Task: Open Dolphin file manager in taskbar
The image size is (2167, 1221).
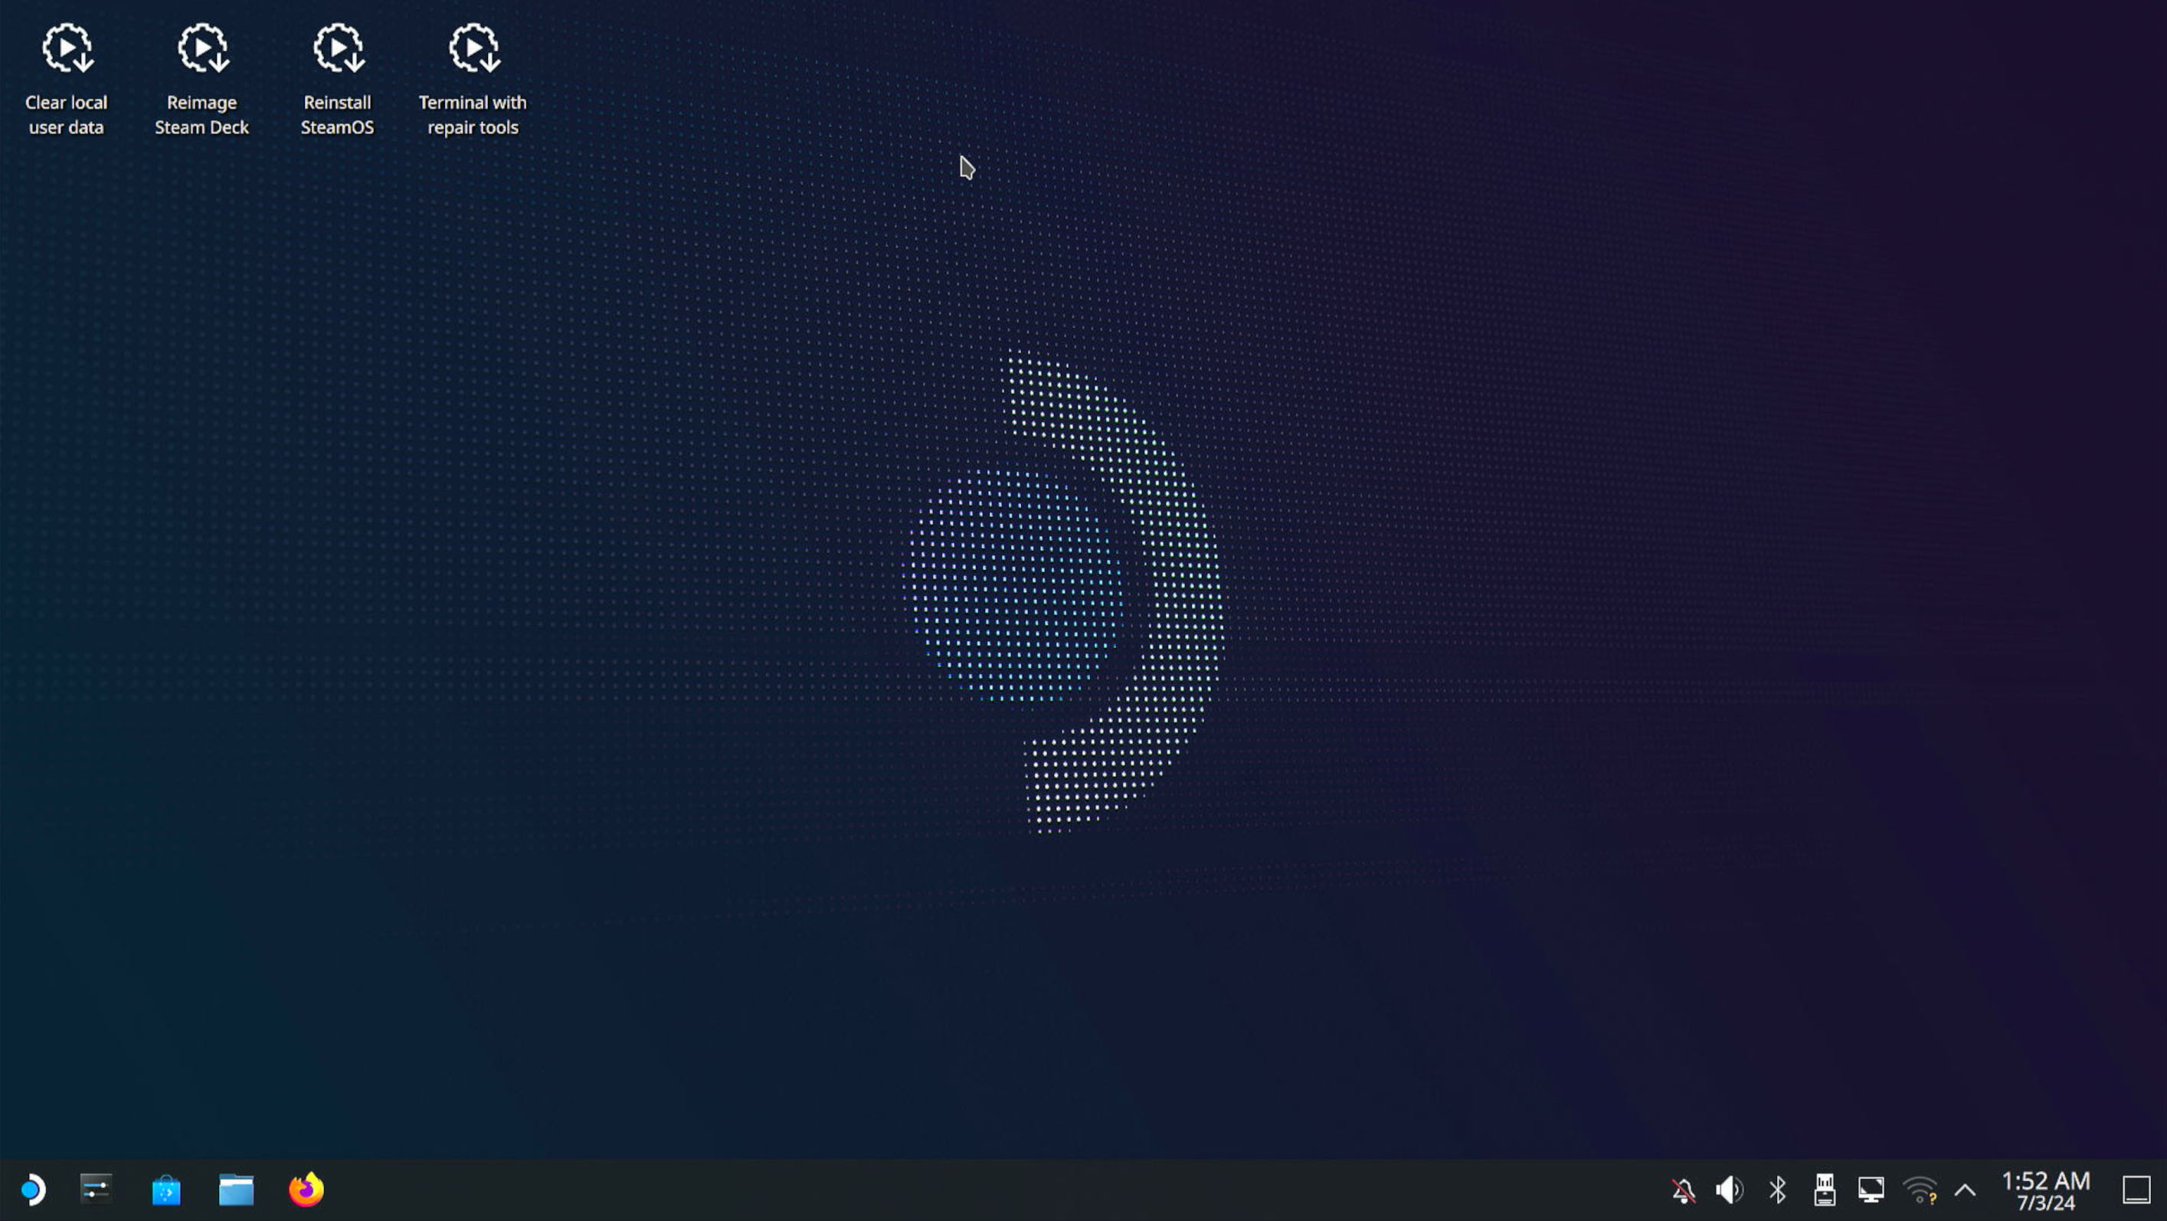Action: [237, 1190]
